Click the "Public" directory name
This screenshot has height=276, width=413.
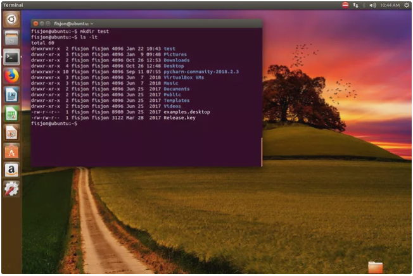(172, 95)
